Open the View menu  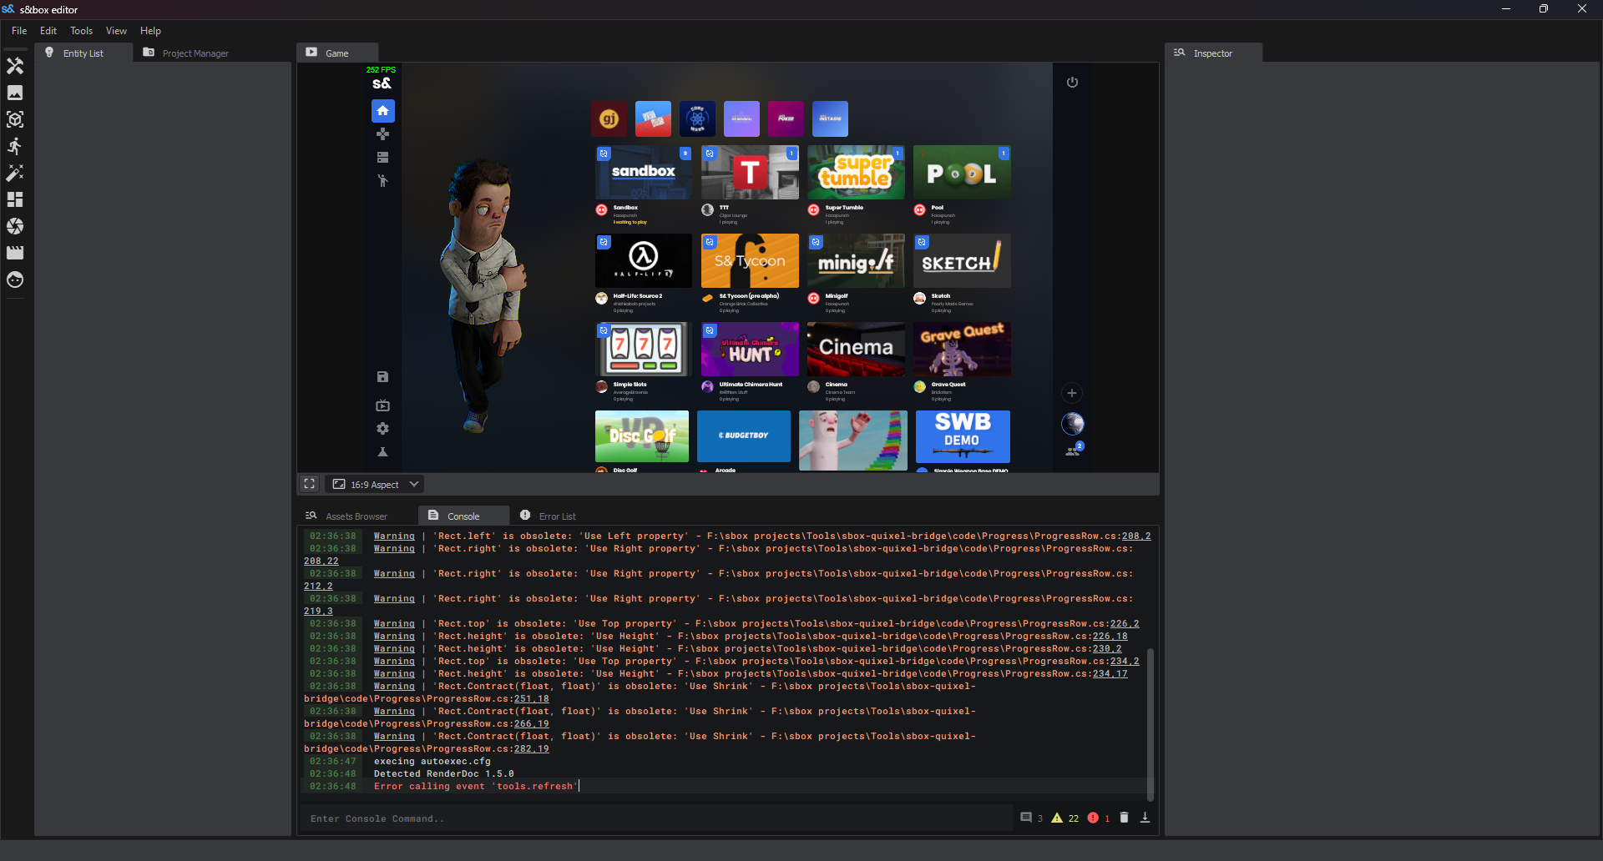[116, 31]
